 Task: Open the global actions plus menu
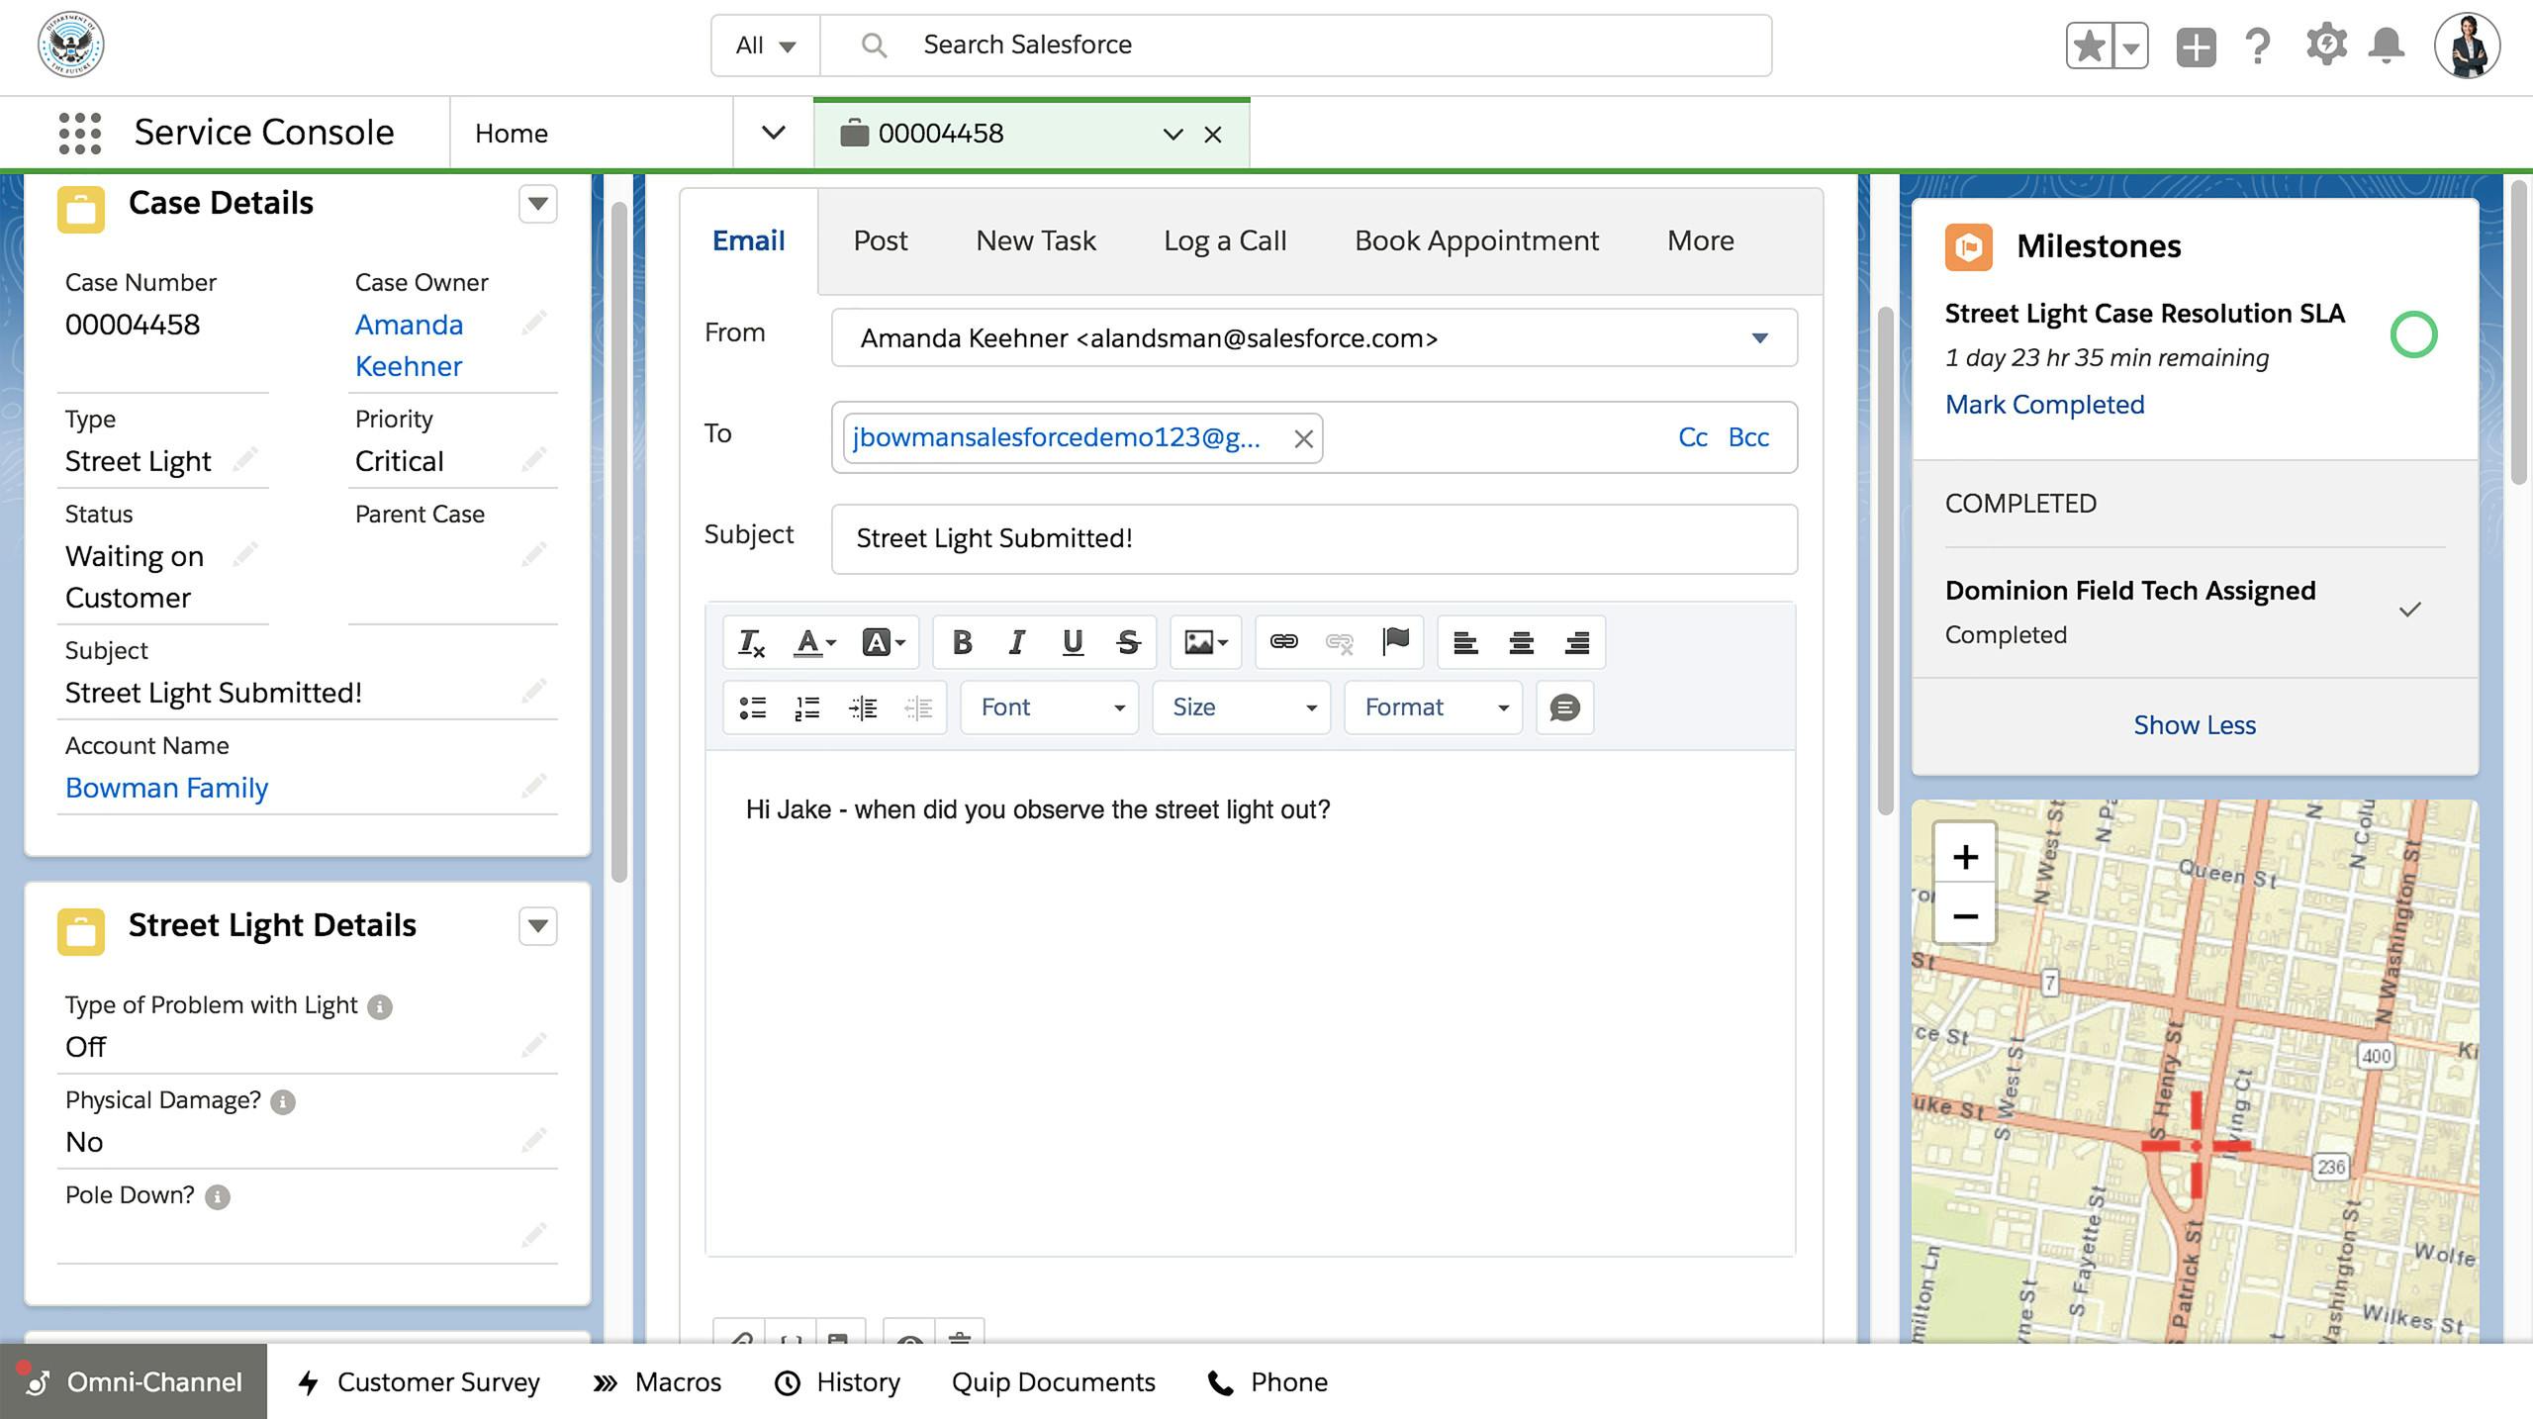coord(2196,47)
